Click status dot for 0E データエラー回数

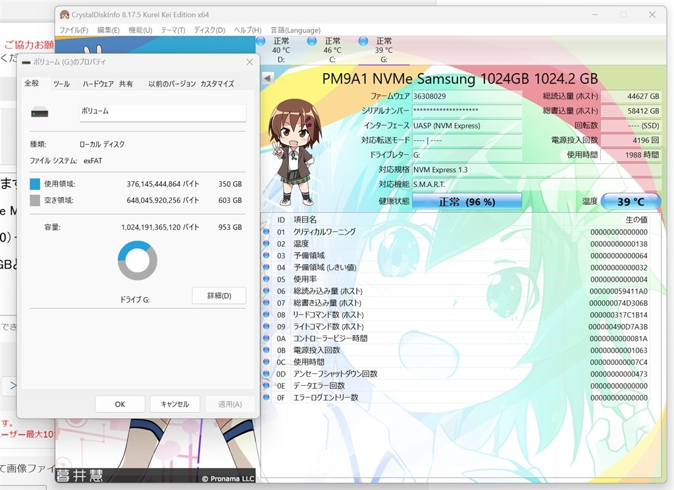coord(267,385)
